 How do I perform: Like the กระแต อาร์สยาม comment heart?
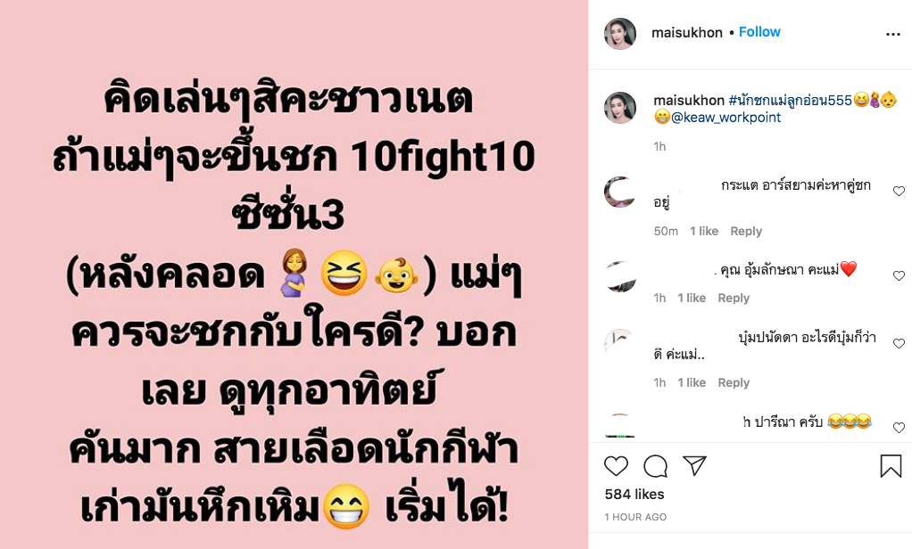899,191
